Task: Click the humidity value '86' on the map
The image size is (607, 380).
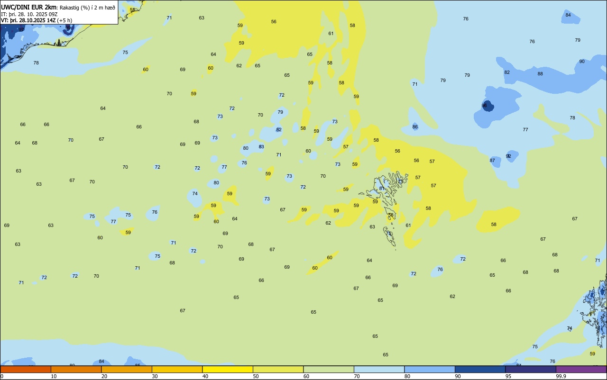Action: click(x=415, y=127)
